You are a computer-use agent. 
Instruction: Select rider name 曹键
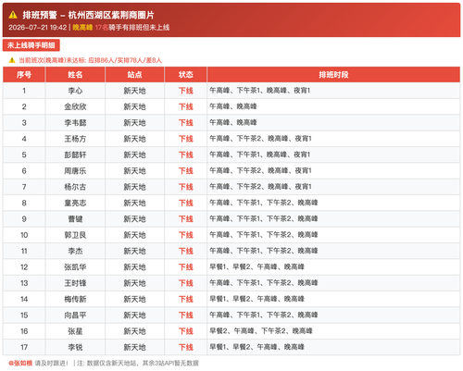click(x=75, y=219)
